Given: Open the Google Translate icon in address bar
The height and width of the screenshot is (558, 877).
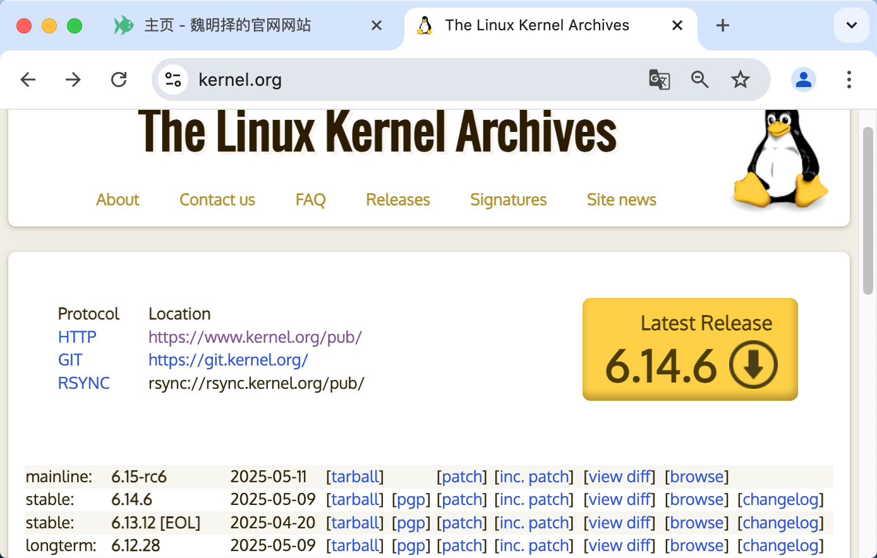Looking at the screenshot, I should (659, 80).
